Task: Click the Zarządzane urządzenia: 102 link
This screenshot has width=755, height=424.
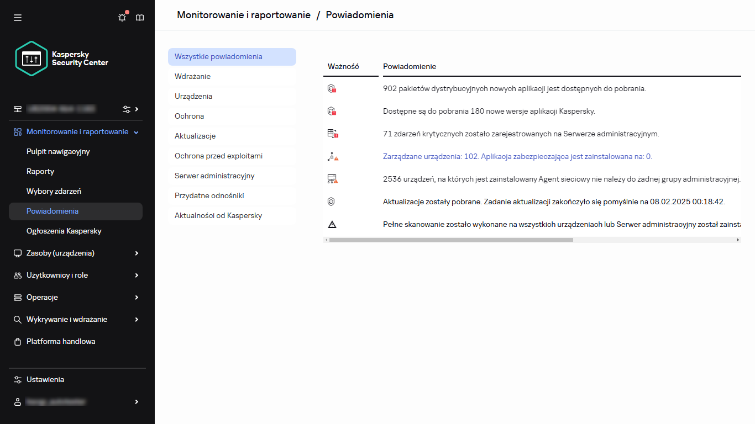Action: click(517, 156)
